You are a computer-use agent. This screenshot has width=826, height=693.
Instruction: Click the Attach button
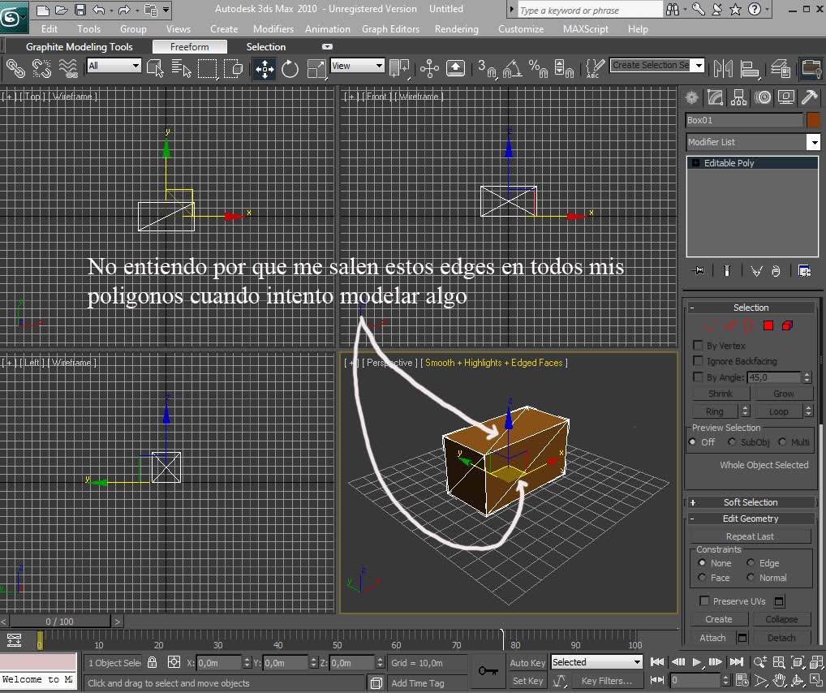point(712,638)
